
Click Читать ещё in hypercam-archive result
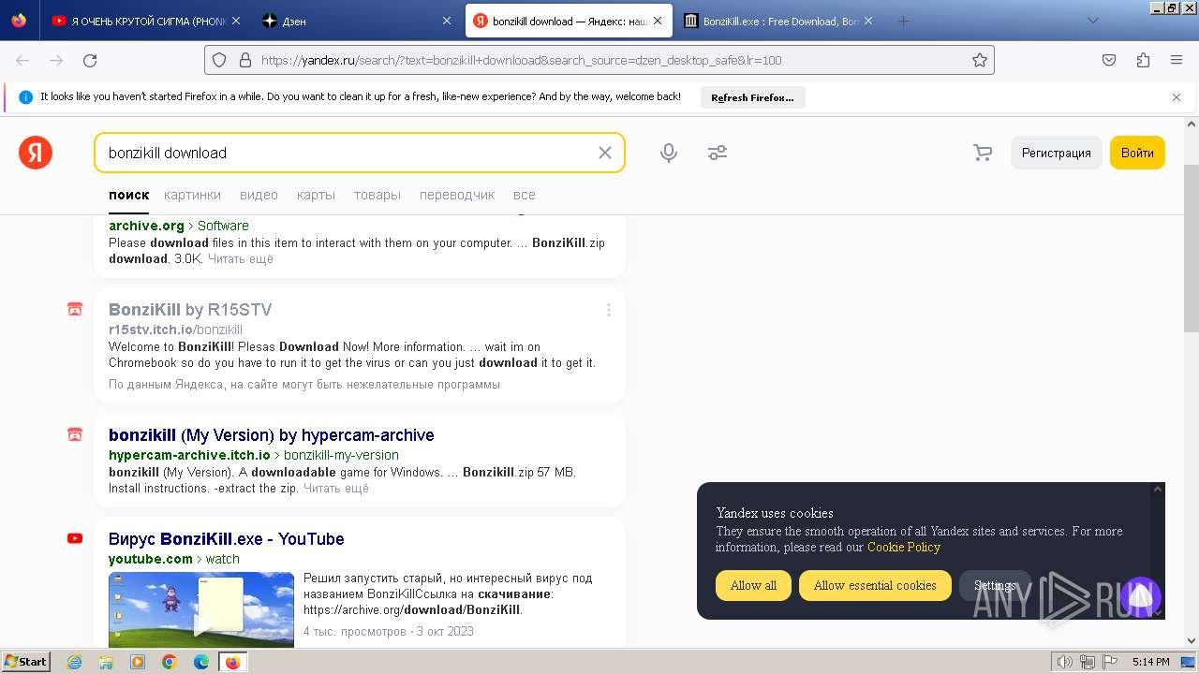336,489
